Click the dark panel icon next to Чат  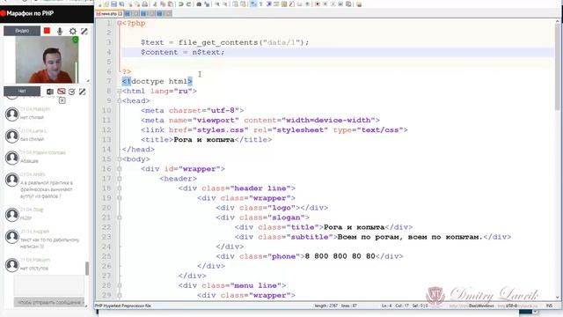(50, 92)
